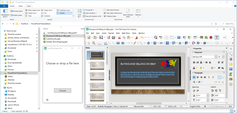Toggle Justified alignment in Paragraph panel
Image resolution: width=237 pixels, height=113 pixels.
[x=205, y=77]
